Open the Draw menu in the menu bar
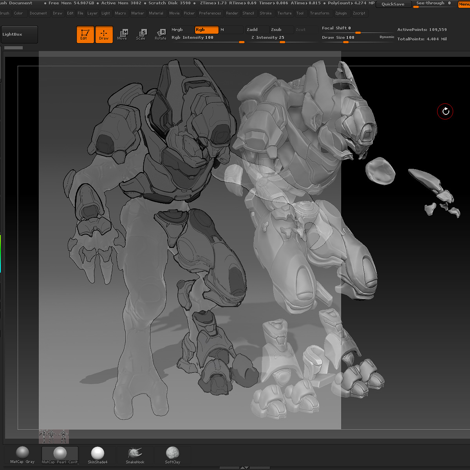Viewport: 470px width, 470px height. pos(58,13)
